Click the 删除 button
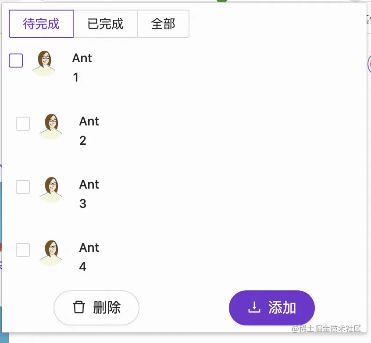The width and height of the screenshot is (371, 343). pyautogui.click(x=96, y=308)
